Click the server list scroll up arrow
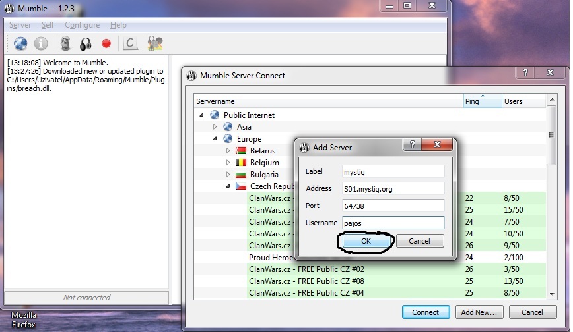The width and height of the screenshot is (573, 332). coord(551,99)
